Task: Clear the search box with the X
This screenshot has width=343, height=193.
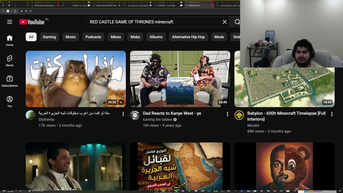Action: [x=225, y=22]
